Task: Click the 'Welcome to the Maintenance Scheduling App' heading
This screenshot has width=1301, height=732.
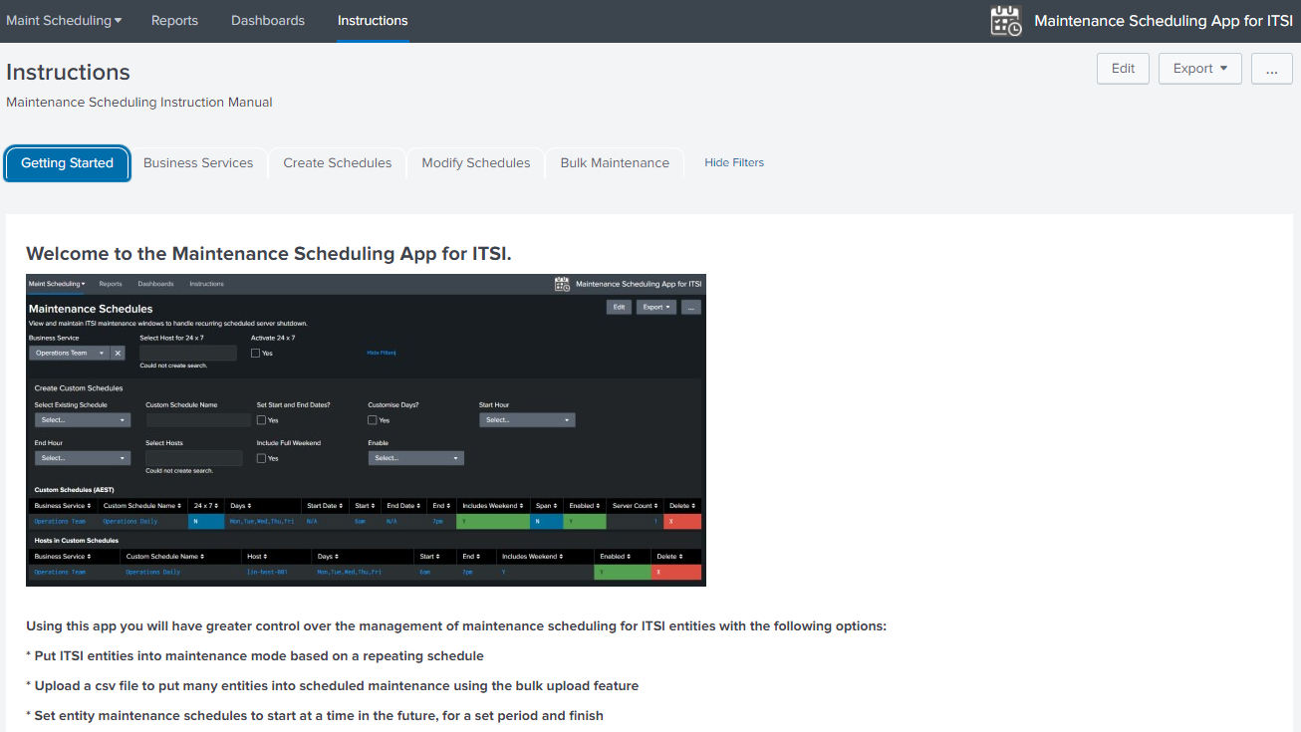Action: [269, 254]
